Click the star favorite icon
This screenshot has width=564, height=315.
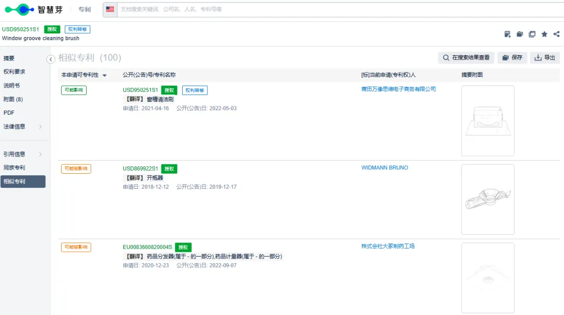click(x=544, y=34)
